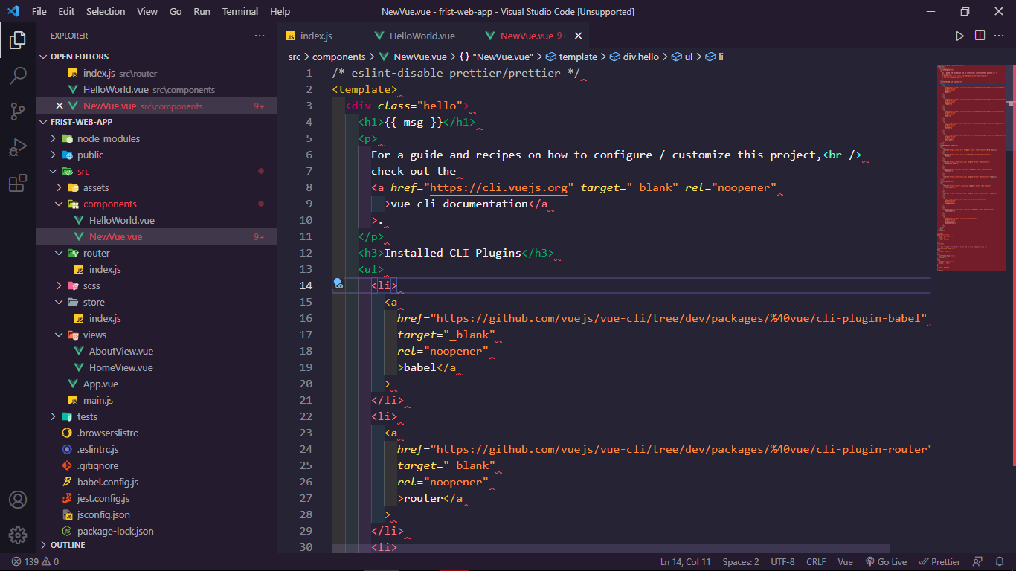Click Vue language mode selector

click(x=845, y=562)
